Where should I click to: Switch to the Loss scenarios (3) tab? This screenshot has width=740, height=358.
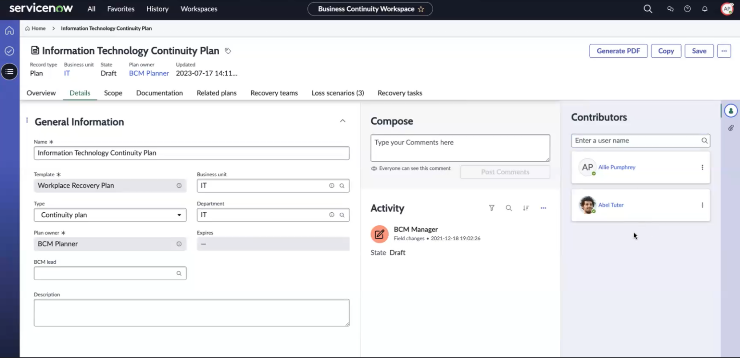point(338,93)
